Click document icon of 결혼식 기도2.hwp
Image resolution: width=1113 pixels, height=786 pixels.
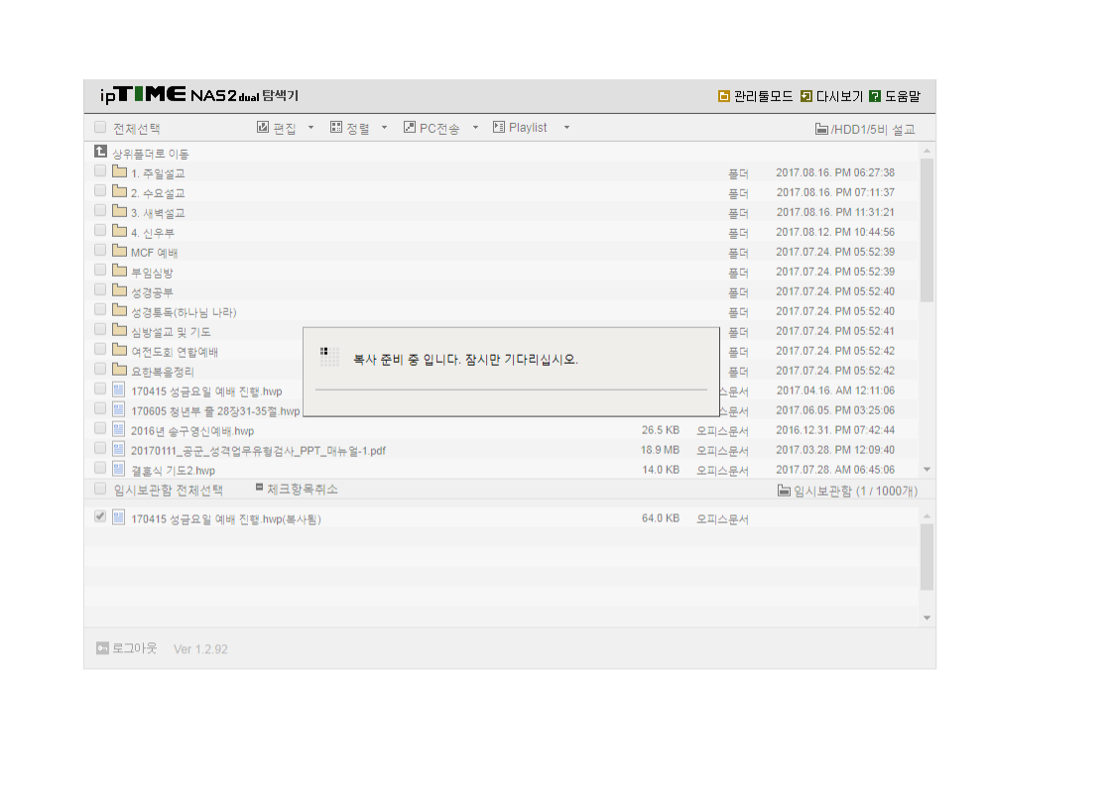tap(118, 469)
